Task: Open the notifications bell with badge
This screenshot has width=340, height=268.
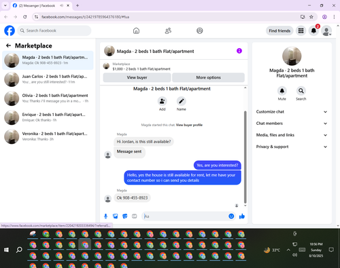Action: click(x=313, y=31)
